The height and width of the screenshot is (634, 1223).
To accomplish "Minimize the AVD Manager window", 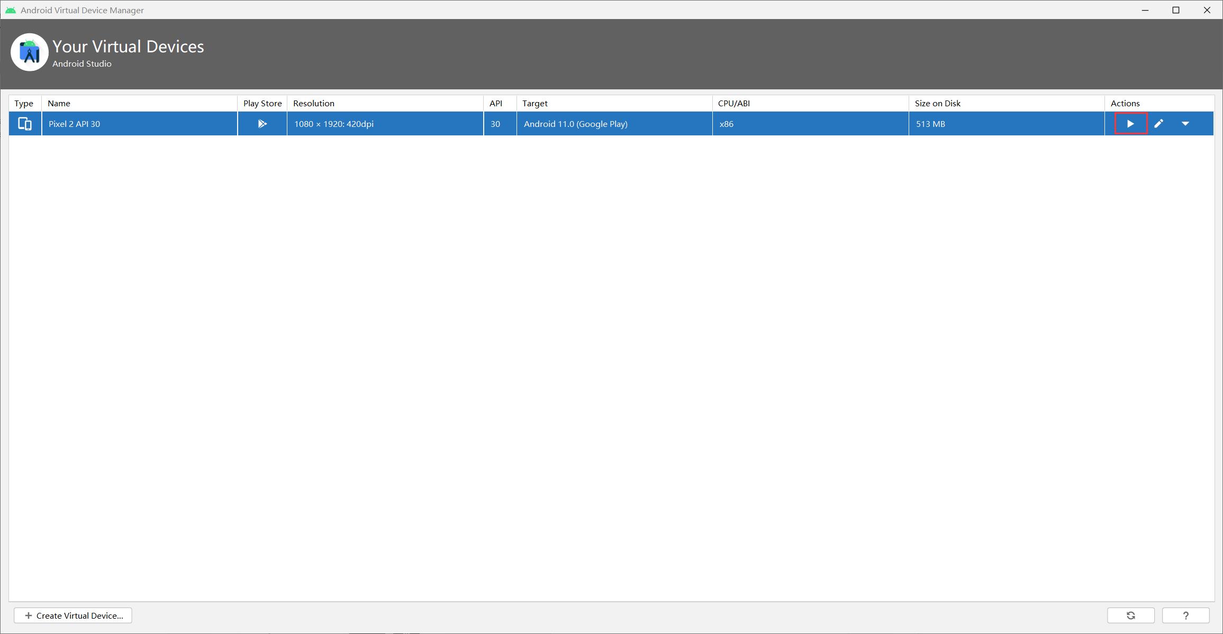I will pos(1145,10).
